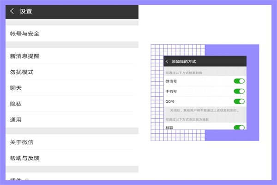
Task: Open 关于微信 page
Action: (72, 142)
